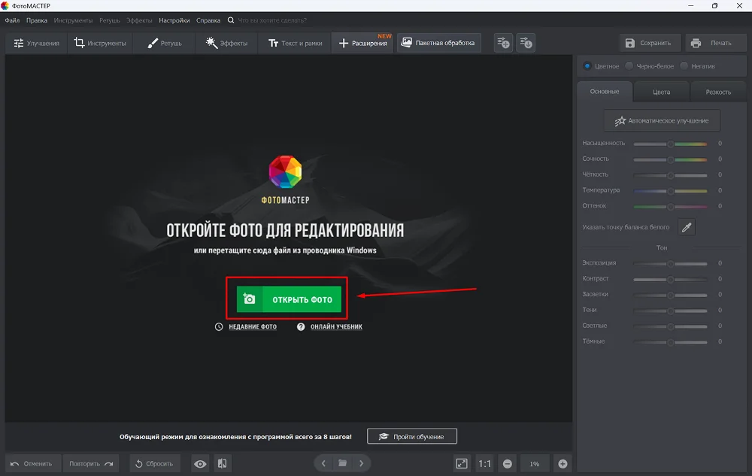The width and height of the screenshot is (752, 476).
Task: Open the Файл menu
Action: pos(12,20)
